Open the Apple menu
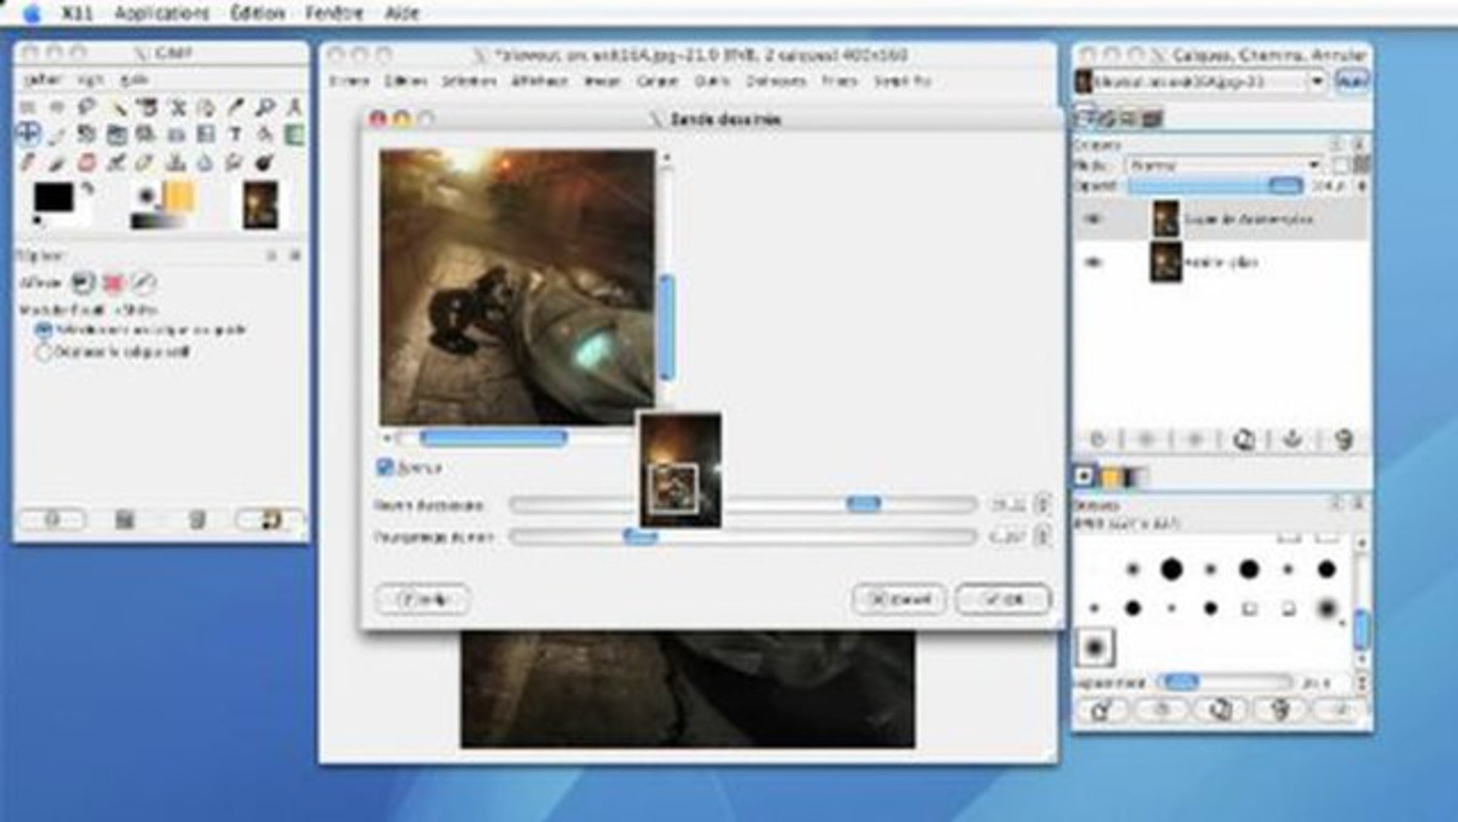 point(32,13)
